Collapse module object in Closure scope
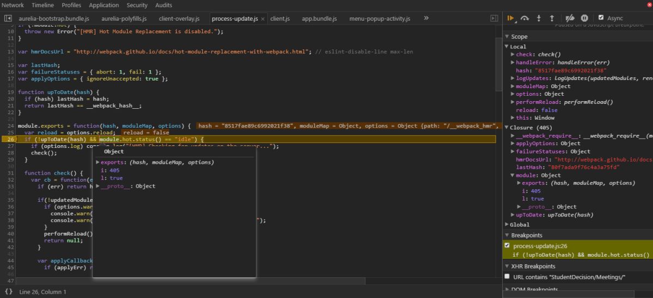This screenshot has width=653, height=298. click(x=513, y=175)
